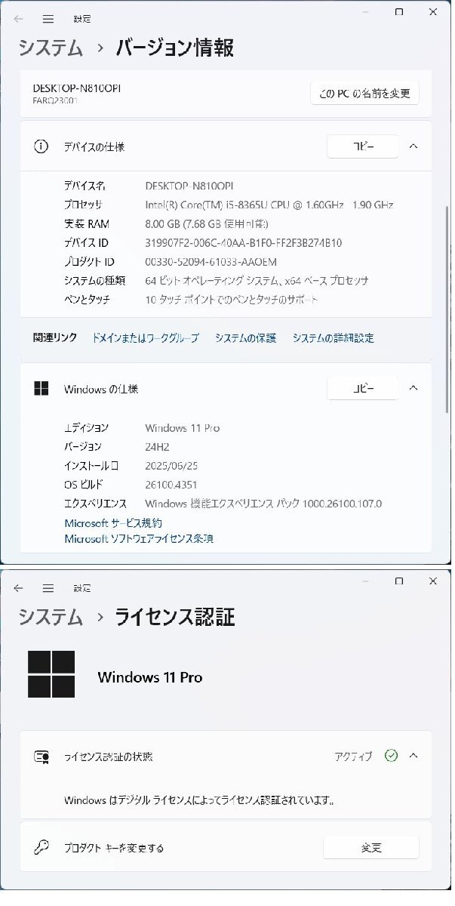
Task: Open ドメインまたはワークグループ link
Action: pos(146,338)
